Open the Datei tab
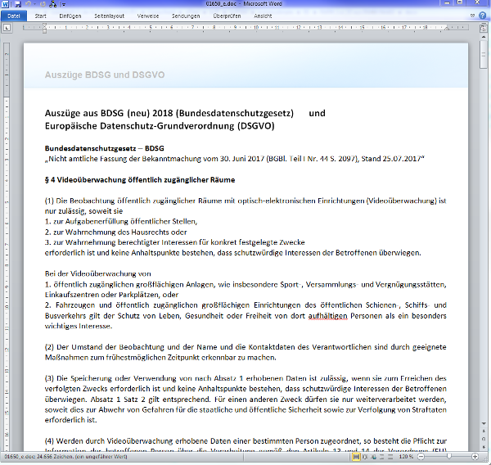 point(14,15)
